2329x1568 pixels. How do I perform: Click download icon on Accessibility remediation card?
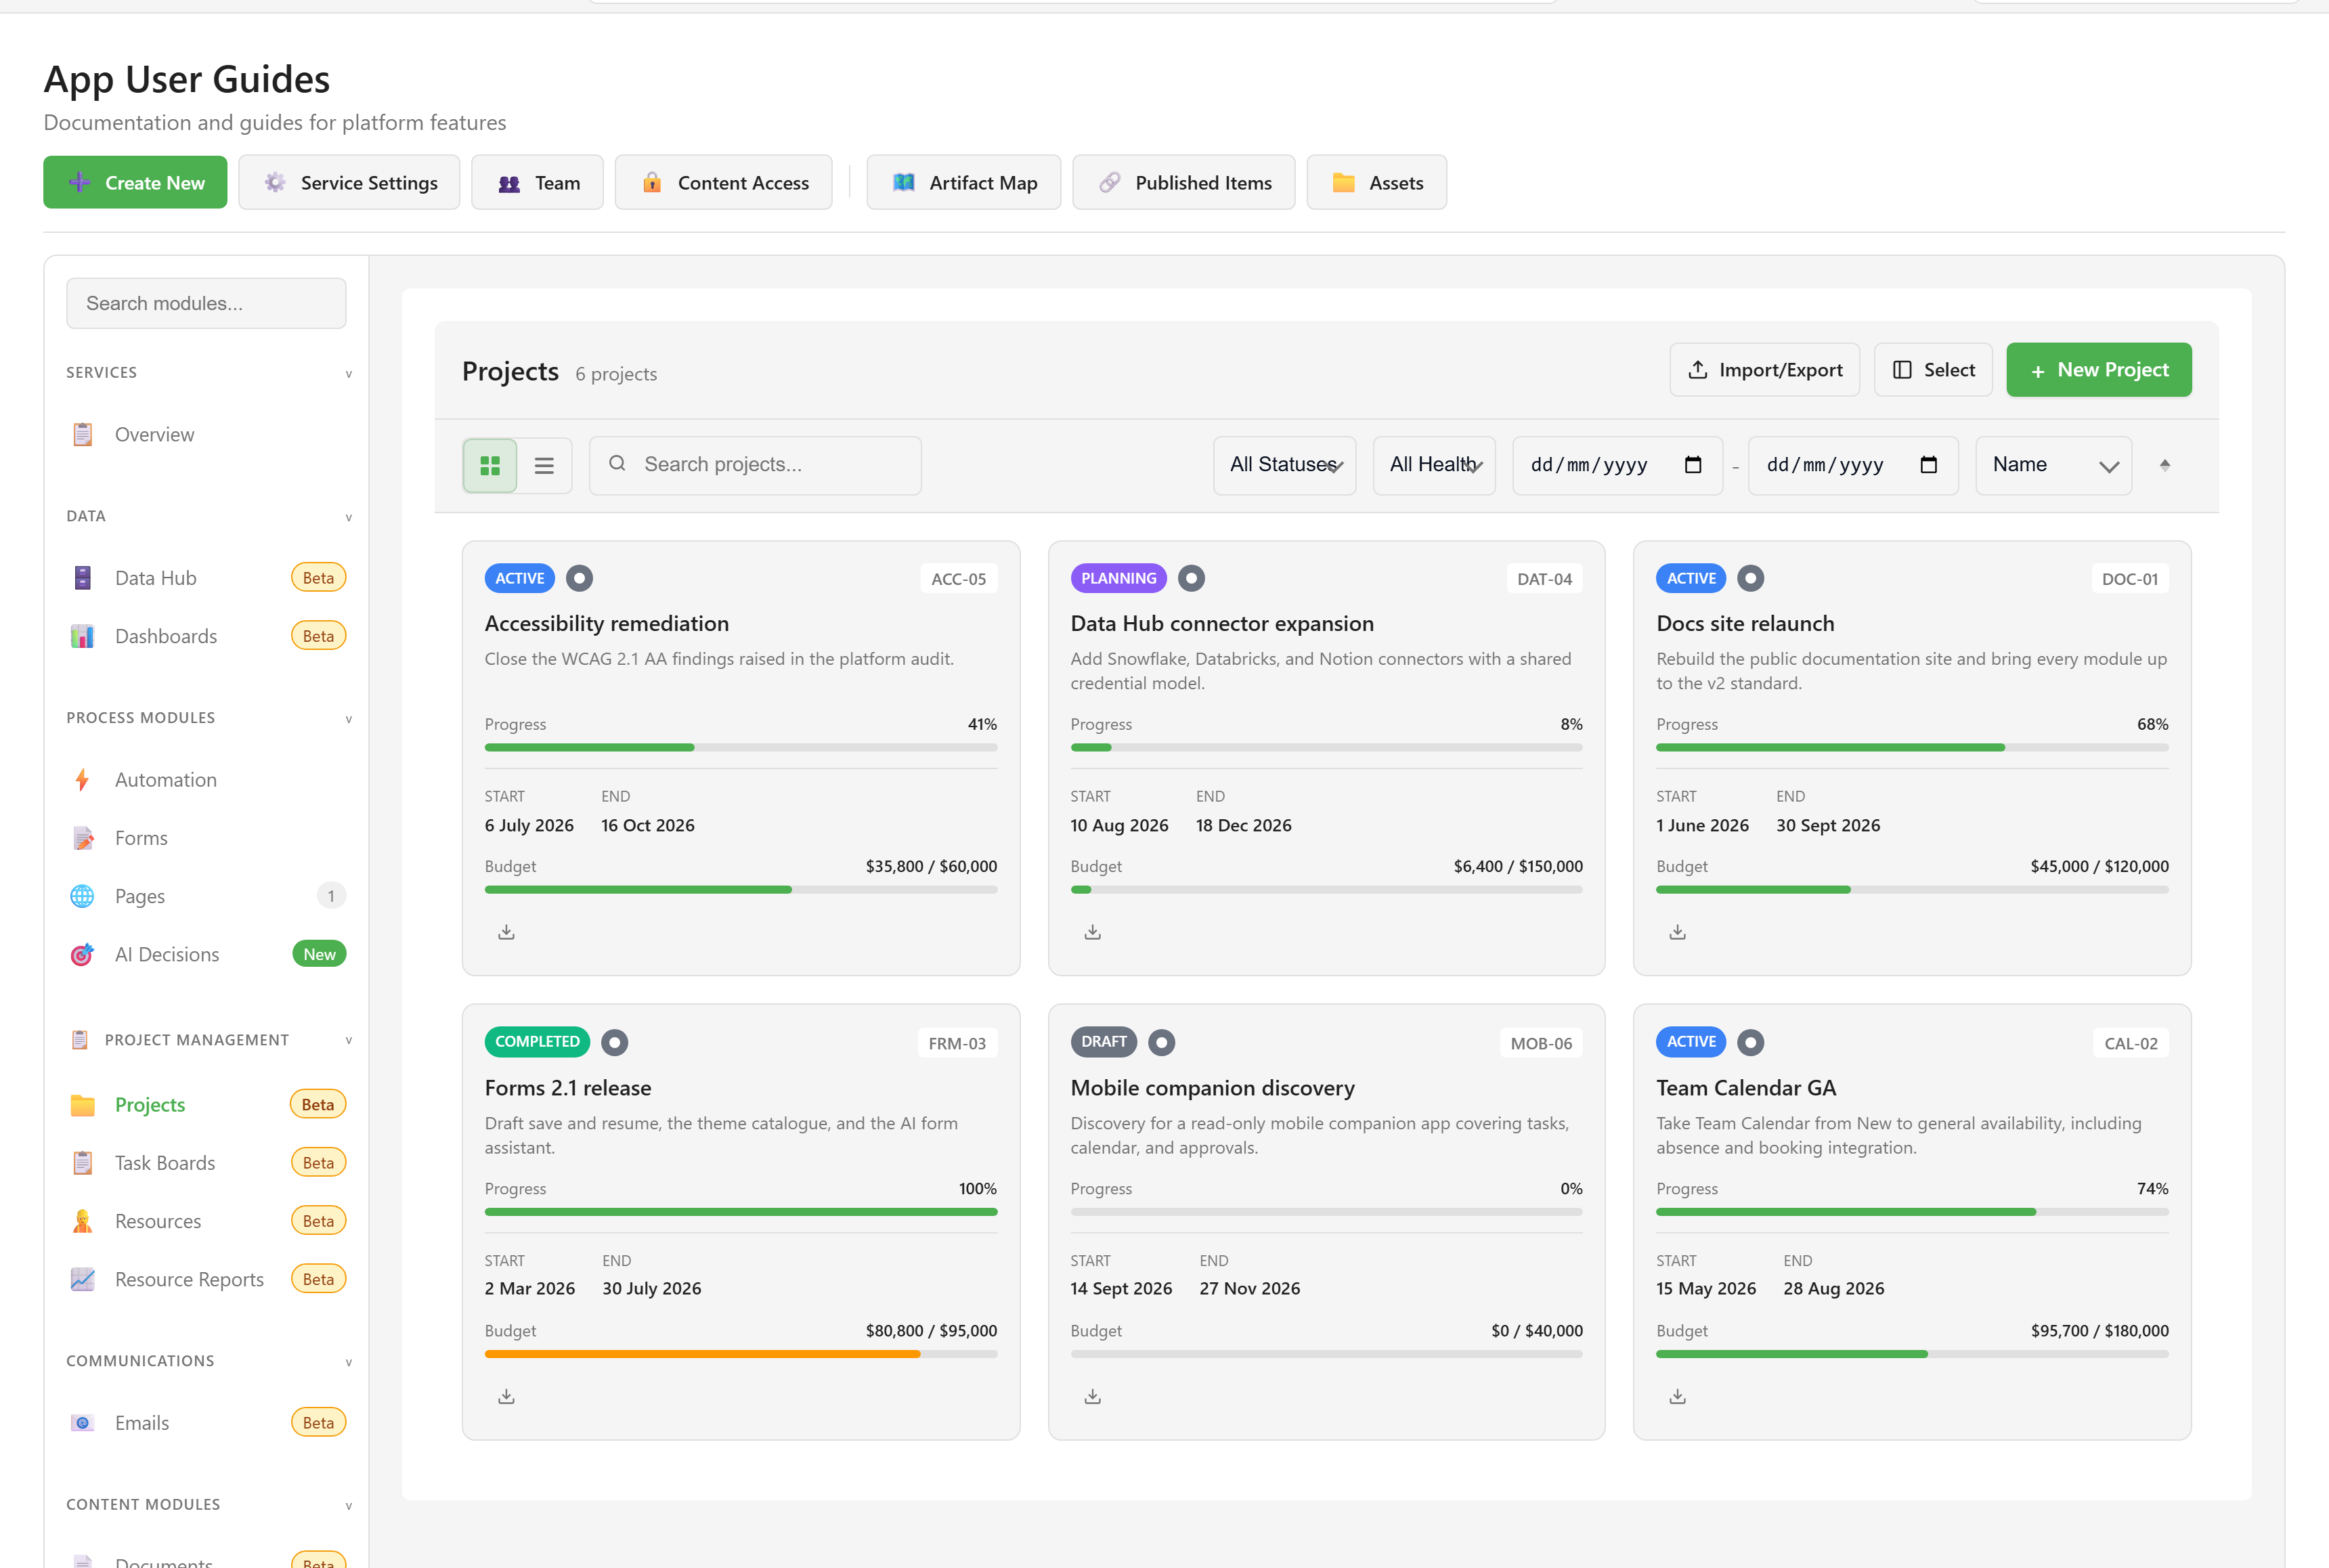[507, 932]
